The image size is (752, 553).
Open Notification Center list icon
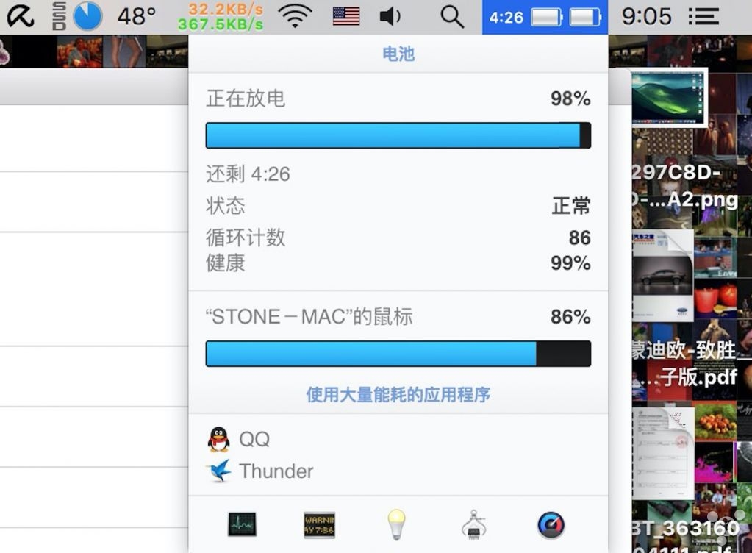704,17
